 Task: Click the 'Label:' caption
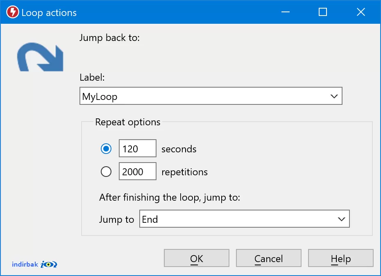[x=92, y=77]
